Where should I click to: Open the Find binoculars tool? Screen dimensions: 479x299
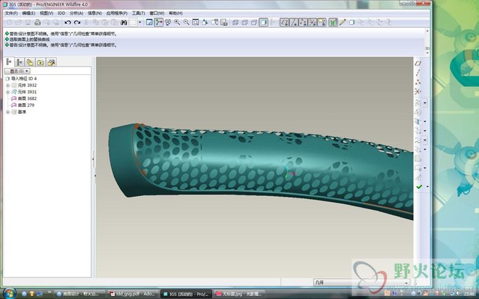pos(124,22)
